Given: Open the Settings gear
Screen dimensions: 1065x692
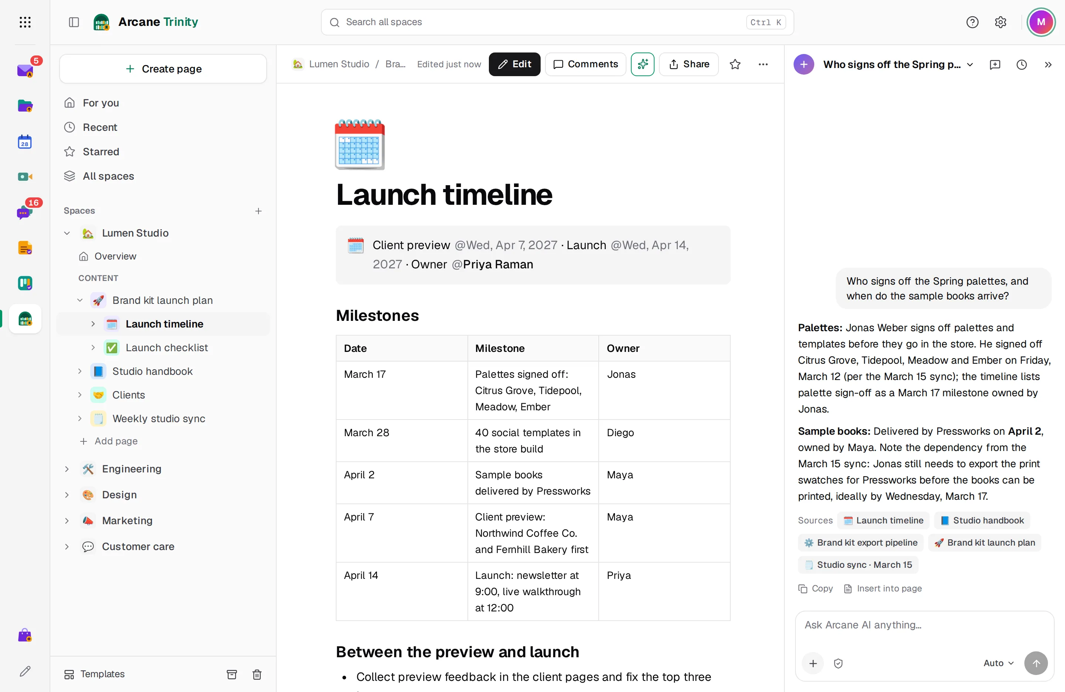Looking at the screenshot, I should [x=1000, y=22].
